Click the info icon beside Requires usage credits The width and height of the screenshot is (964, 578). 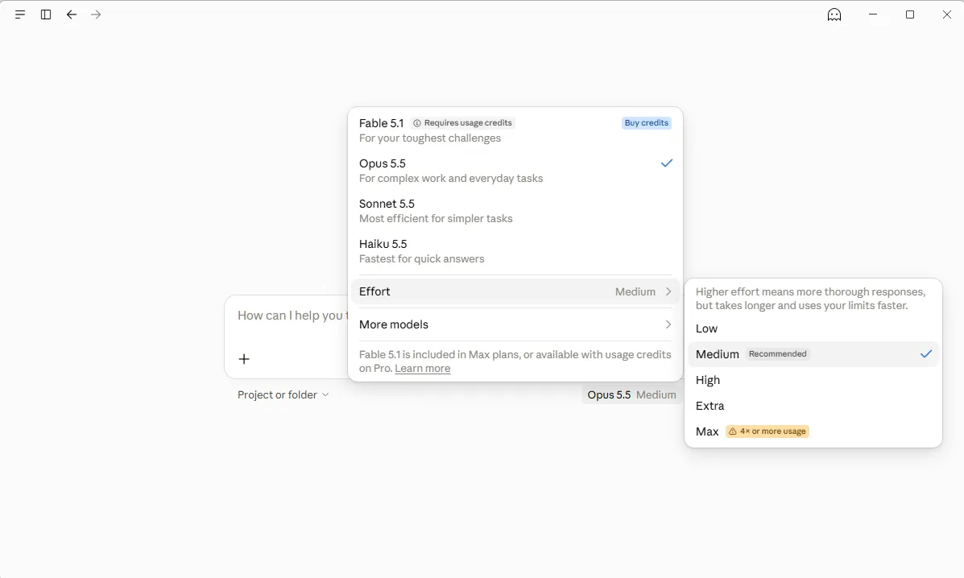point(417,123)
